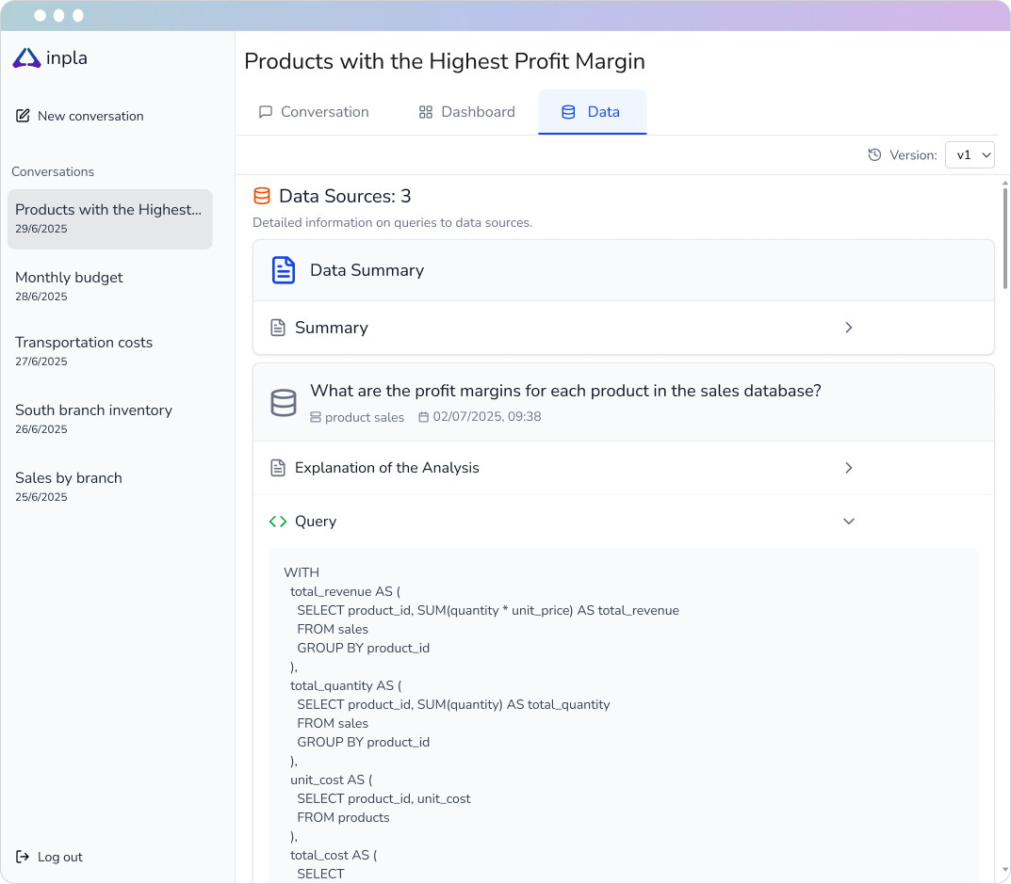Expand the Summary row chevron
Image resolution: width=1011 pixels, height=884 pixels.
click(x=849, y=328)
